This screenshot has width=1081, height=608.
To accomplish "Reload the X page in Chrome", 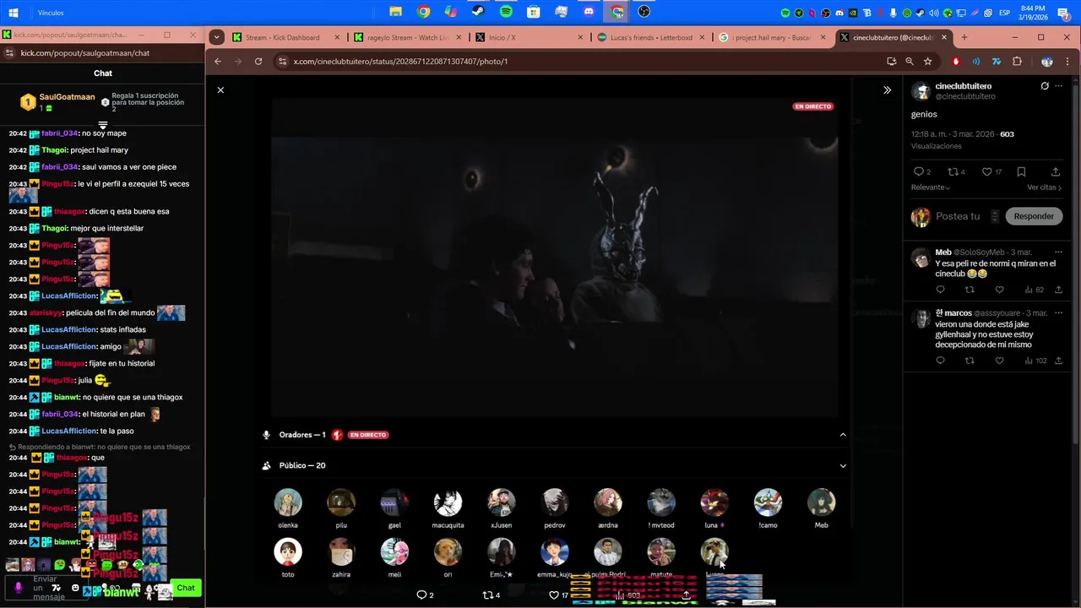I will [x=258, y=62].
